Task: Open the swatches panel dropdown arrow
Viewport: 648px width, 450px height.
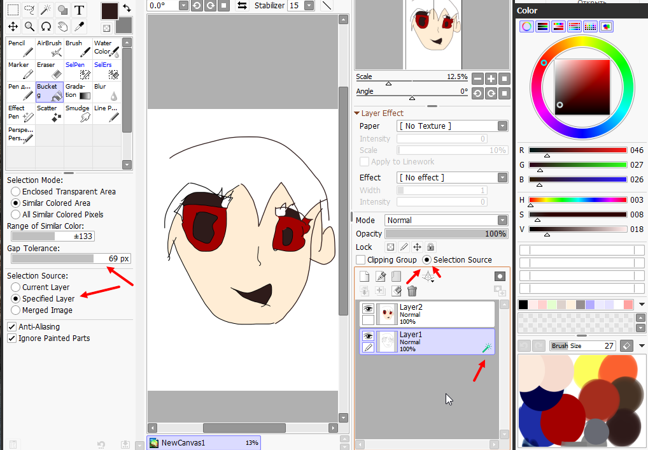Action: point(642,304)
